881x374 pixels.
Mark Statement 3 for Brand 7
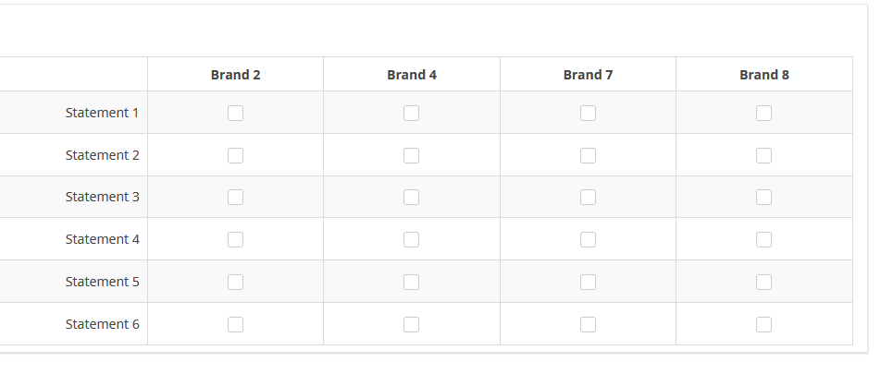click(x=588, y=197)
